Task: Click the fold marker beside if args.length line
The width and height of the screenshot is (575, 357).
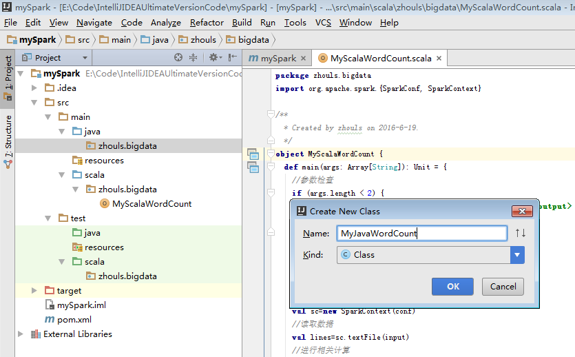Action: pos(271,193)
